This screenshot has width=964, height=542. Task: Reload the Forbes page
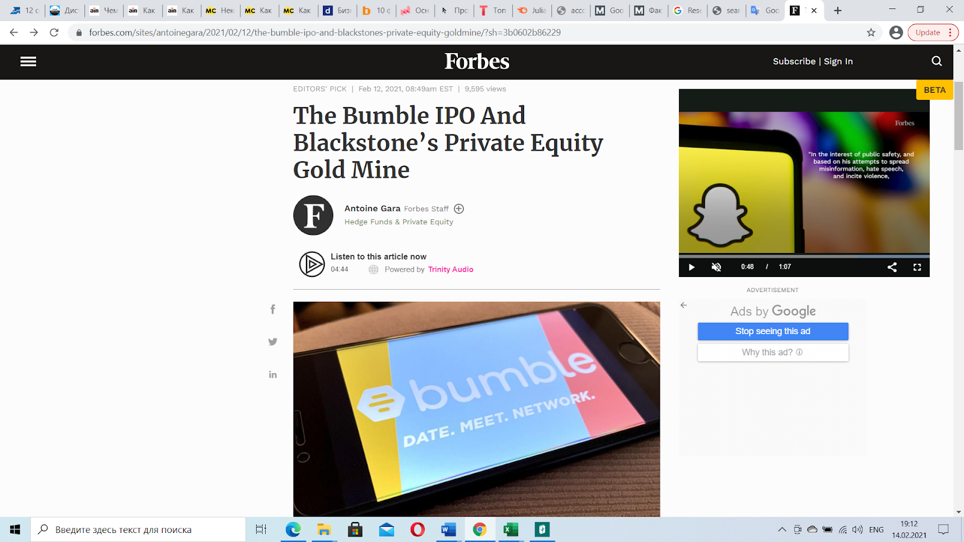tap(54, 33)
